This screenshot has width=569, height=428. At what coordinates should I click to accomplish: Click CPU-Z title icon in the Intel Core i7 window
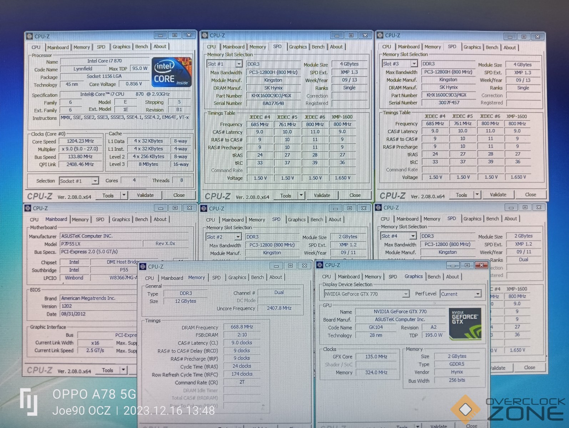pos(29,36)
